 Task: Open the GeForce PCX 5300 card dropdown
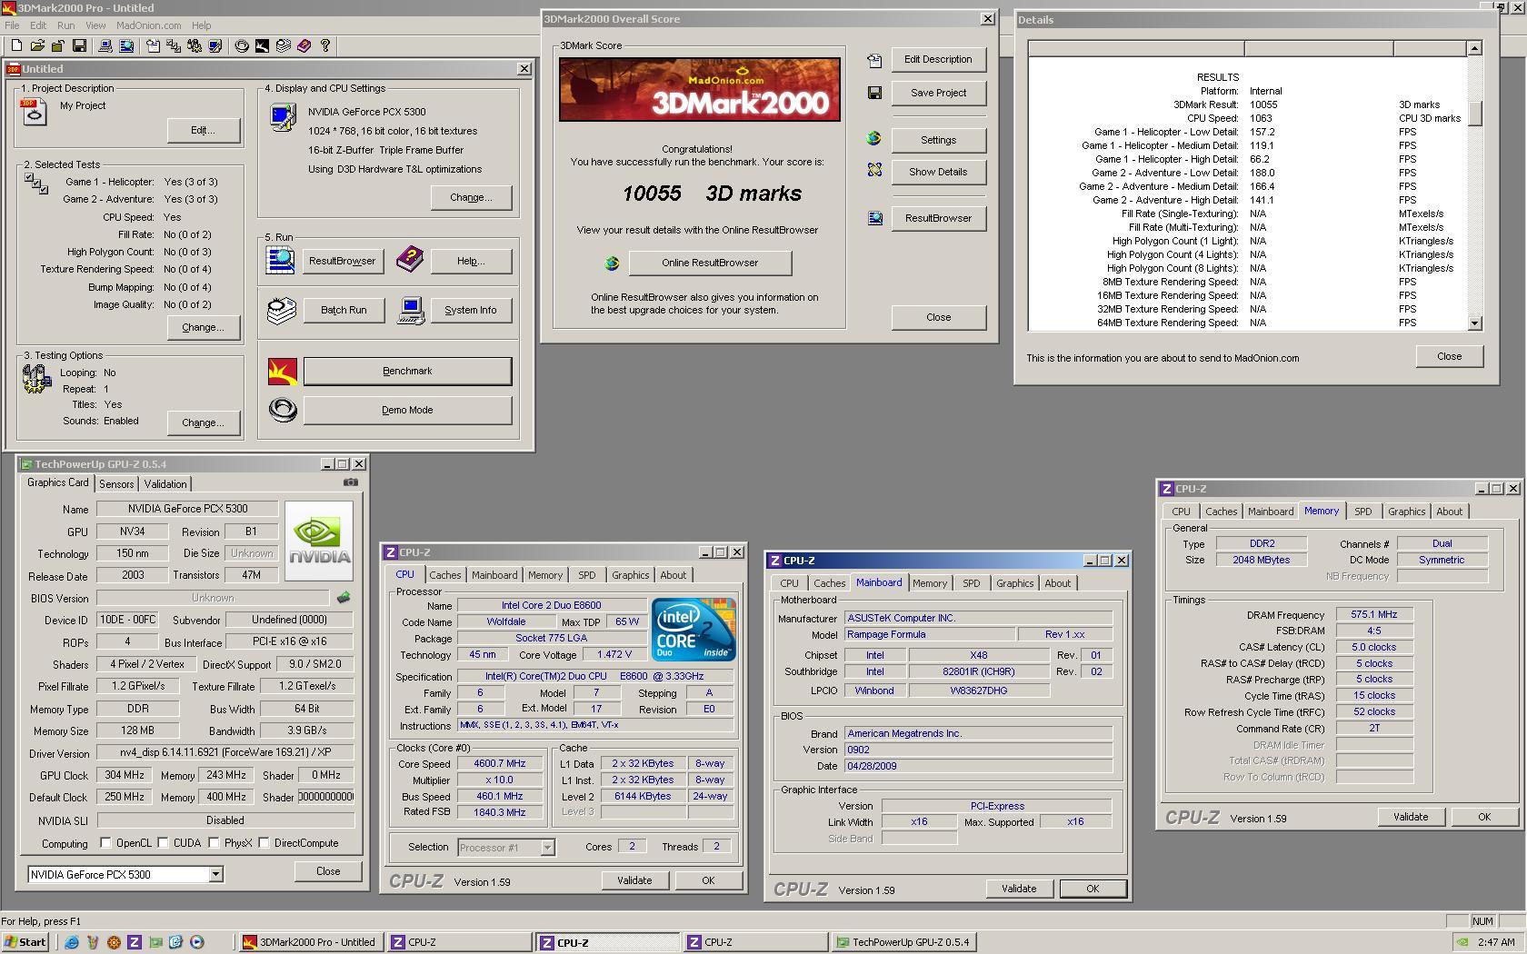[x=215, y=874]
